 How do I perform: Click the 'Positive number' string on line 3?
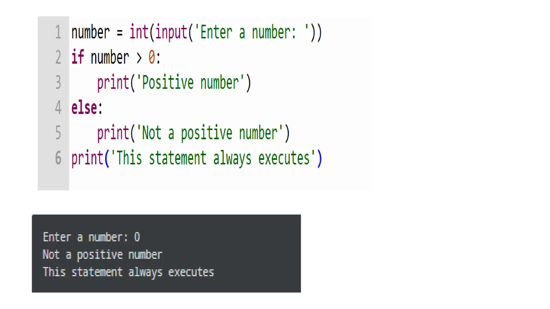pyautogui.click(x=191, y=82)
